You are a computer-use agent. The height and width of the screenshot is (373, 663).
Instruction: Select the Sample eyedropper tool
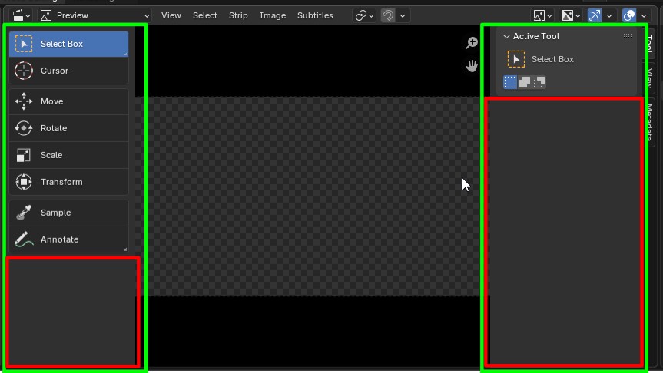68,213
